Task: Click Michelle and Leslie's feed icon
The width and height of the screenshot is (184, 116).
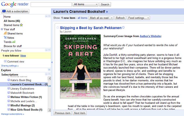Action: 9,101
